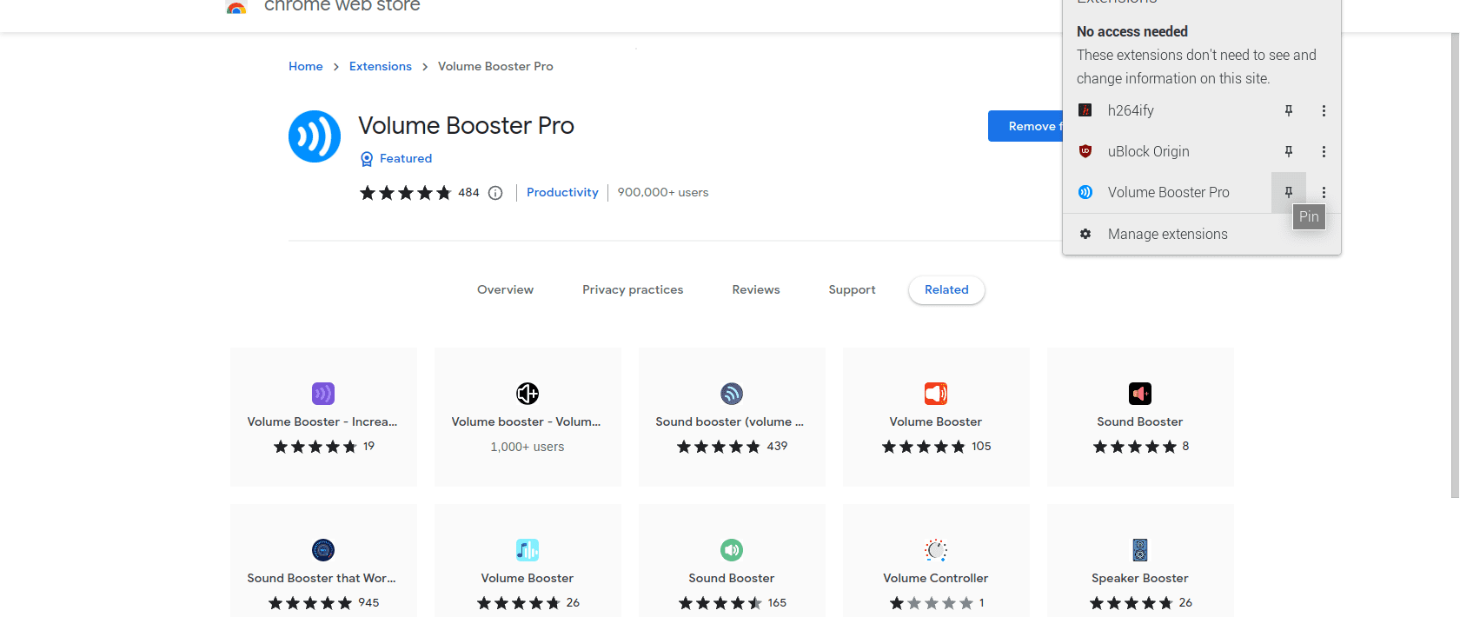Click the Volume Booster Pro large blue icon
Screen dimensions: 1460x617
coord(315,136)
